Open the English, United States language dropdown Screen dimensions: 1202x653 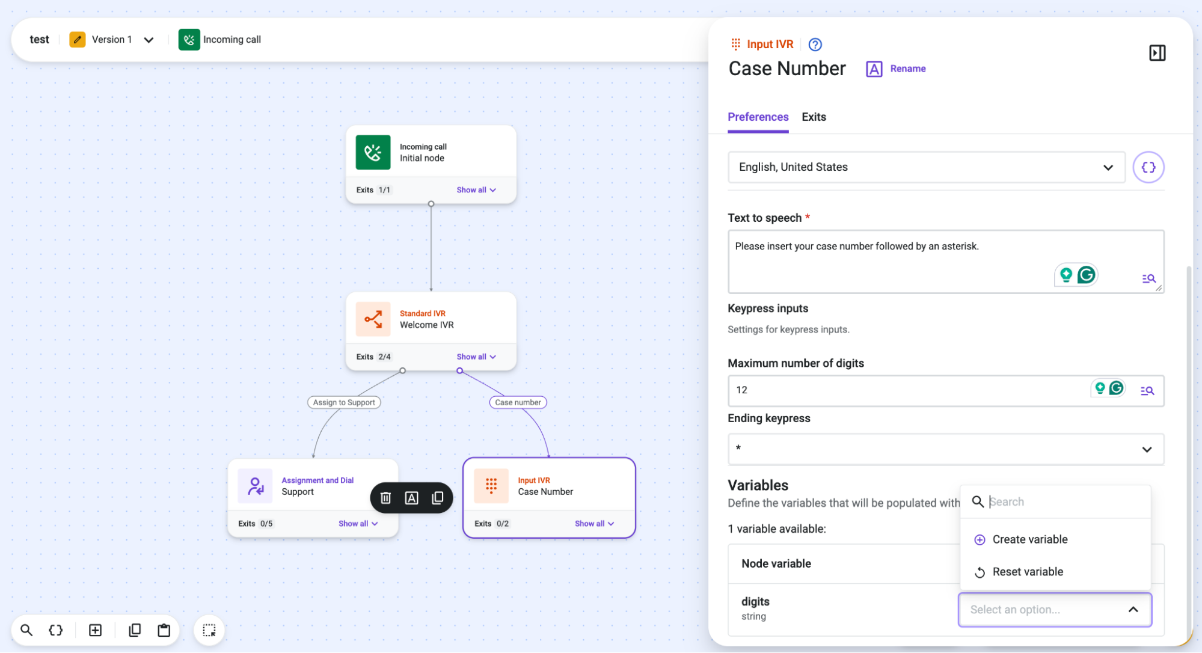[x=926, y=167]
